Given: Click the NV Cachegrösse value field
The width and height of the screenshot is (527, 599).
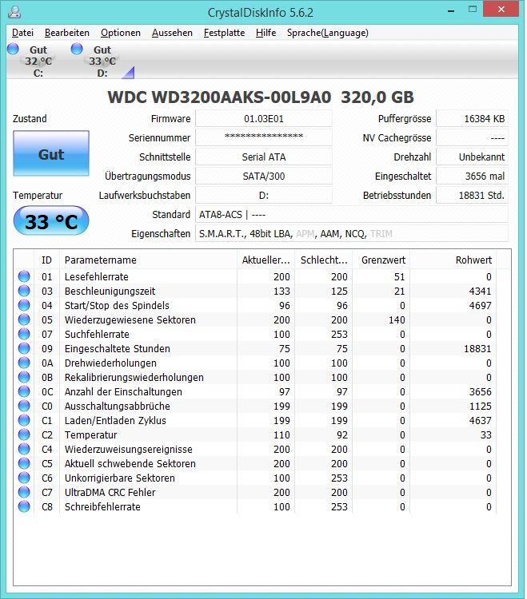Looking at the screenshot, I should (473, 137).
